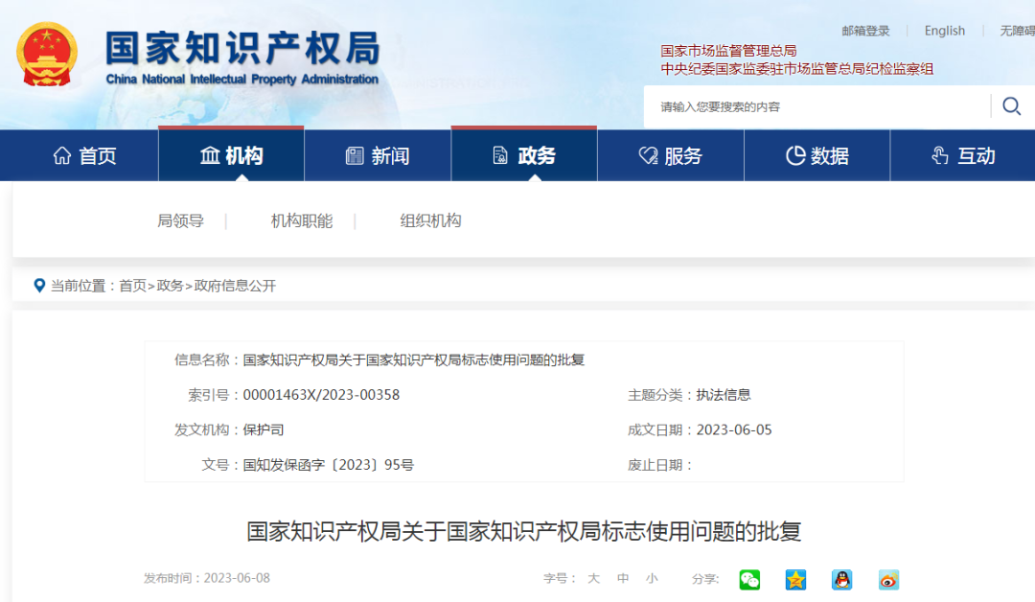1035x602 pixels.
Task: Share via the QZone star icon
Action: [x=795, y=580]
